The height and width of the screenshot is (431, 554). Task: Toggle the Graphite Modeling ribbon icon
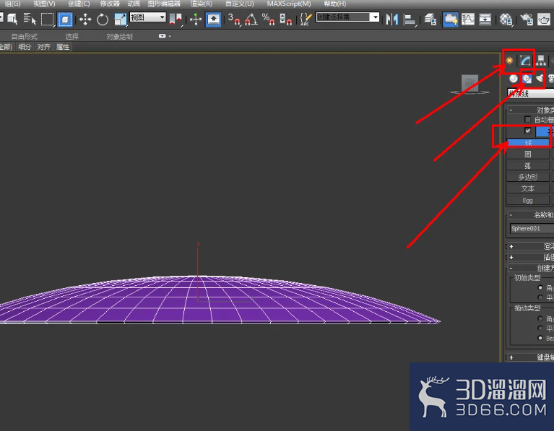tap(451, 19)
